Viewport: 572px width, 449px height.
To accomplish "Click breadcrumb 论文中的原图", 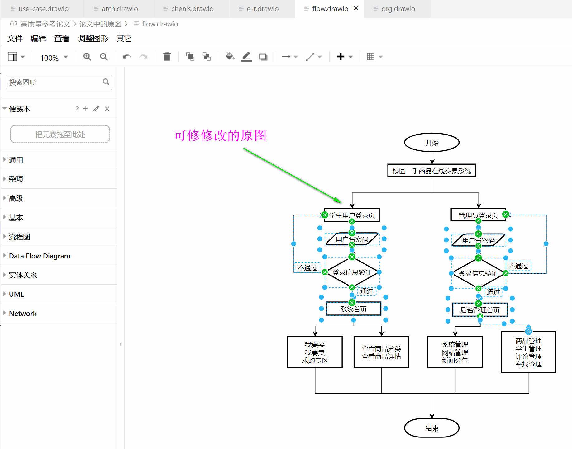I will click(100, 24).
